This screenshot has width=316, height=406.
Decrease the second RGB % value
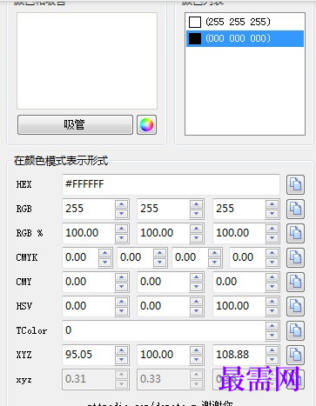tap(196, 238)
